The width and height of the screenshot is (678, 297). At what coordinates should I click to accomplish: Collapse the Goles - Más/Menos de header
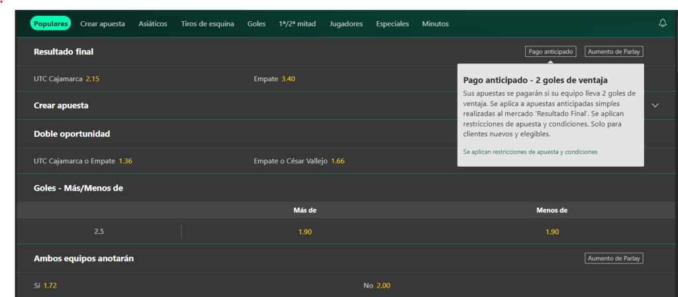tap(78, 189)
